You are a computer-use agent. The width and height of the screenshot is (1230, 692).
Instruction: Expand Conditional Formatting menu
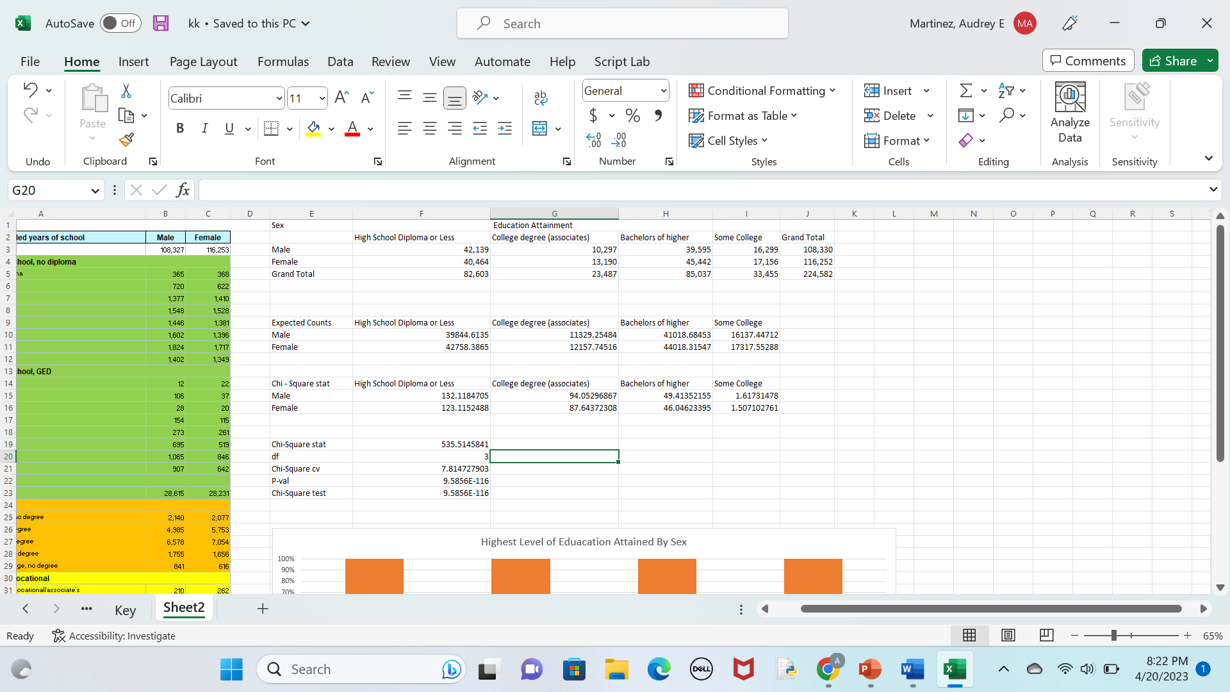click(762, 91)
